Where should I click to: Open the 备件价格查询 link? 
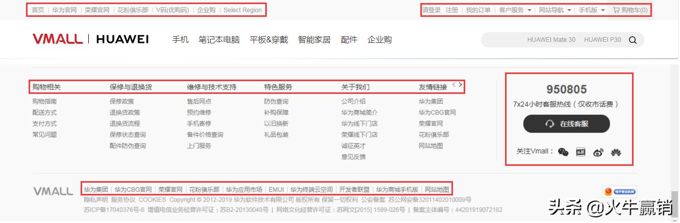(205, 135)
